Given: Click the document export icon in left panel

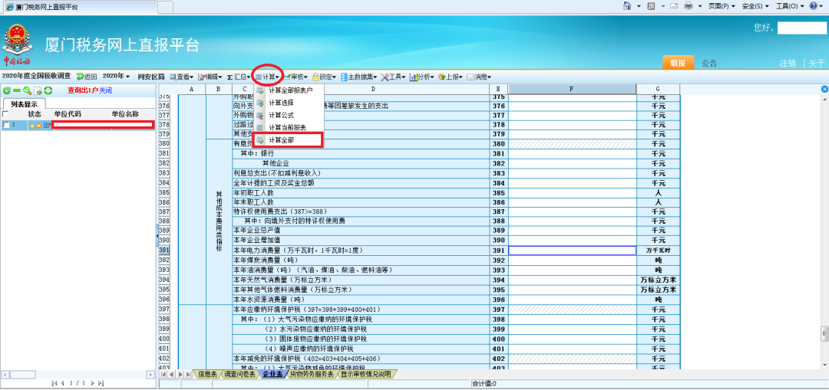Looking at the screenshot, I should pos(38,90).
